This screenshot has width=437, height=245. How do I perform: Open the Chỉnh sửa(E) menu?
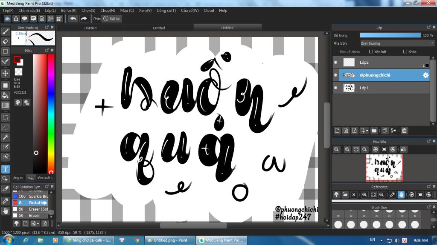[x=29, y=11]
